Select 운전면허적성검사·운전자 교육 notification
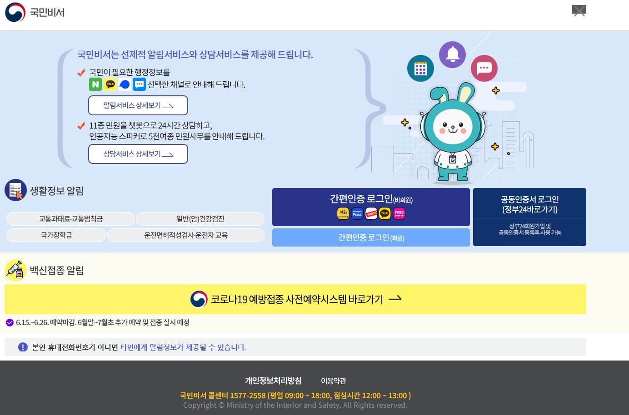 click(x=186, y=235)
